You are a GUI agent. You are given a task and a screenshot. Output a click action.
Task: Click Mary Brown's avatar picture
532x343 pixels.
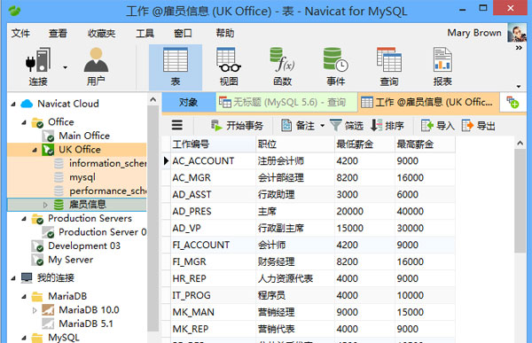coord(517,33)
